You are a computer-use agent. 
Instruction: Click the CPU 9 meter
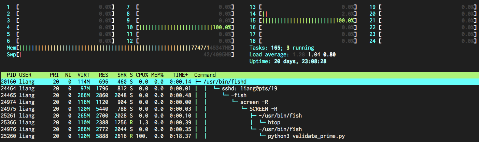point(181,20)
